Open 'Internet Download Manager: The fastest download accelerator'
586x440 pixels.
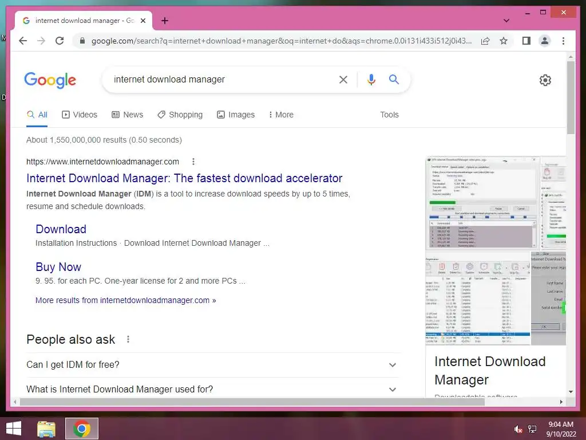(184, 178)
